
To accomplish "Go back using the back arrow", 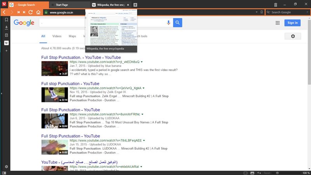I will (x=4, y=12).
